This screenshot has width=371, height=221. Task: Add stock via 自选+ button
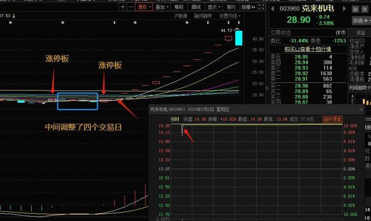coord(361,21)
